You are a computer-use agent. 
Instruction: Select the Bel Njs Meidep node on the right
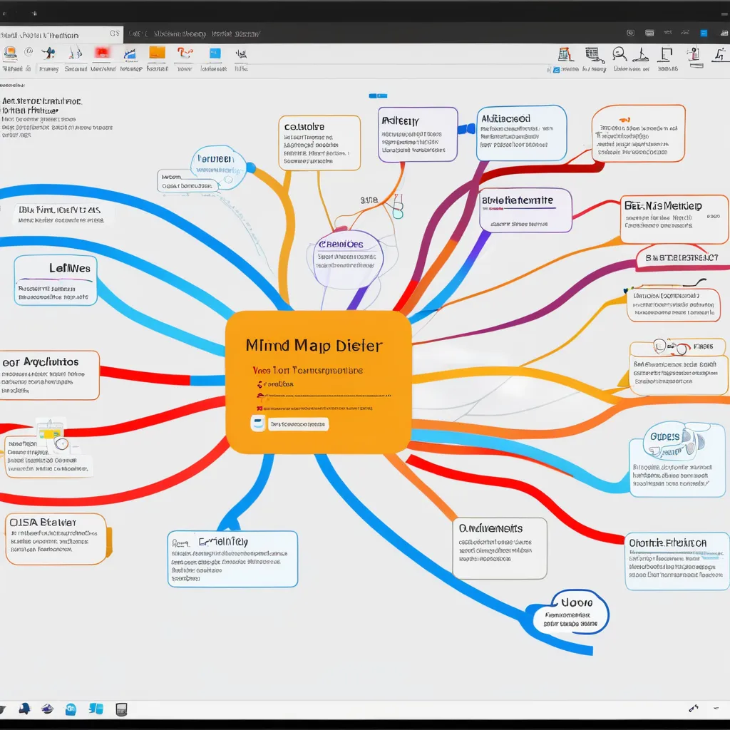pos(674,220)
